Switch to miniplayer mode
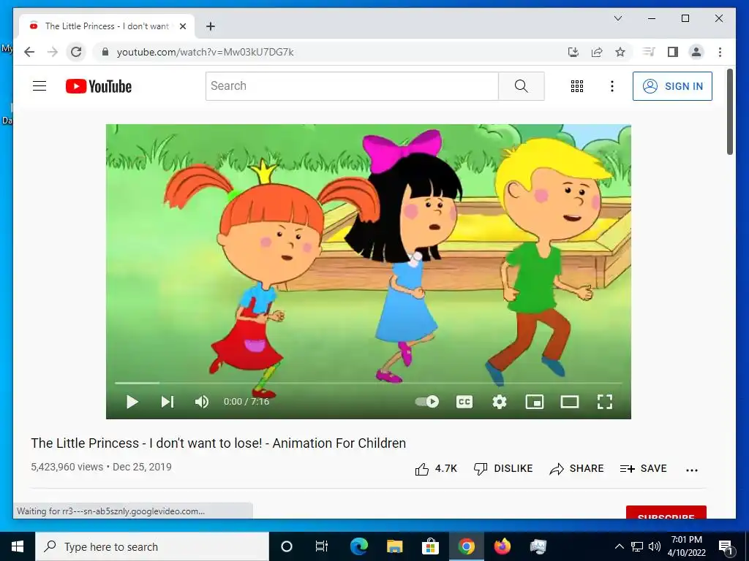The image size is (749, 561). [x=535, y=402]
